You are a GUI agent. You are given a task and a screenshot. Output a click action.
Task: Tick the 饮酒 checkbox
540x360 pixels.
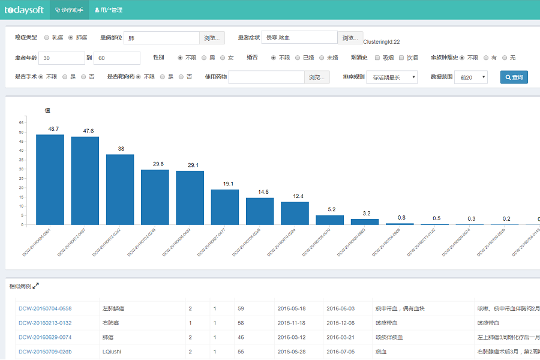click(401, 58)
